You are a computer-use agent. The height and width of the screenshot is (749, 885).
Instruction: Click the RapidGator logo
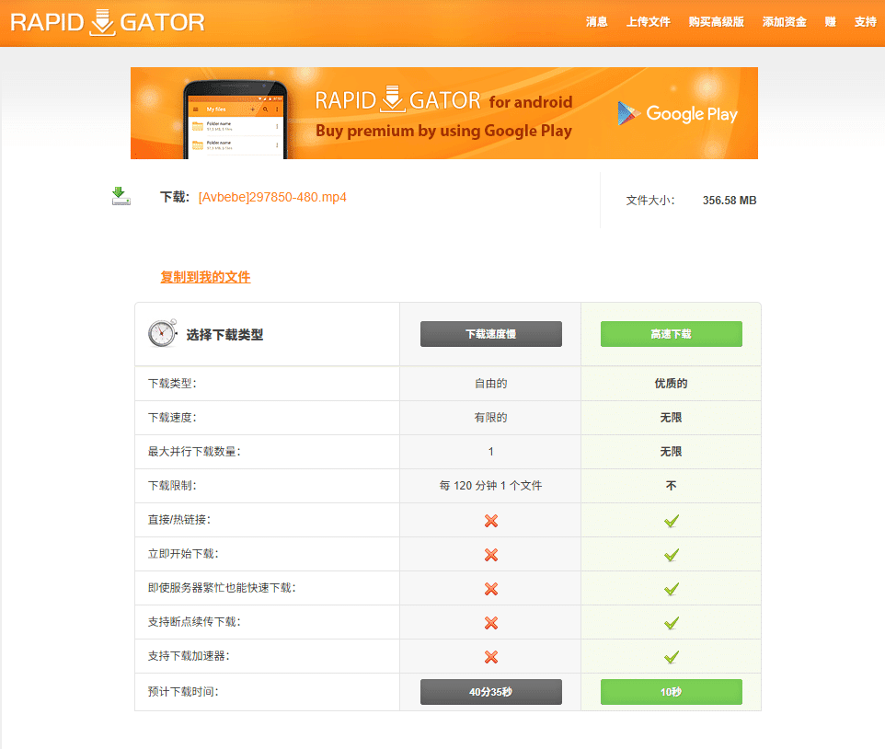pos(108,22)
